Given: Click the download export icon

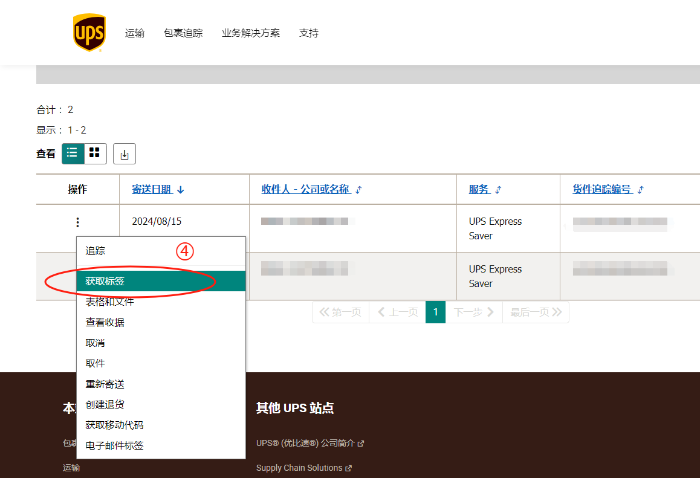Looking at the screenshot, I should point(125,154).
